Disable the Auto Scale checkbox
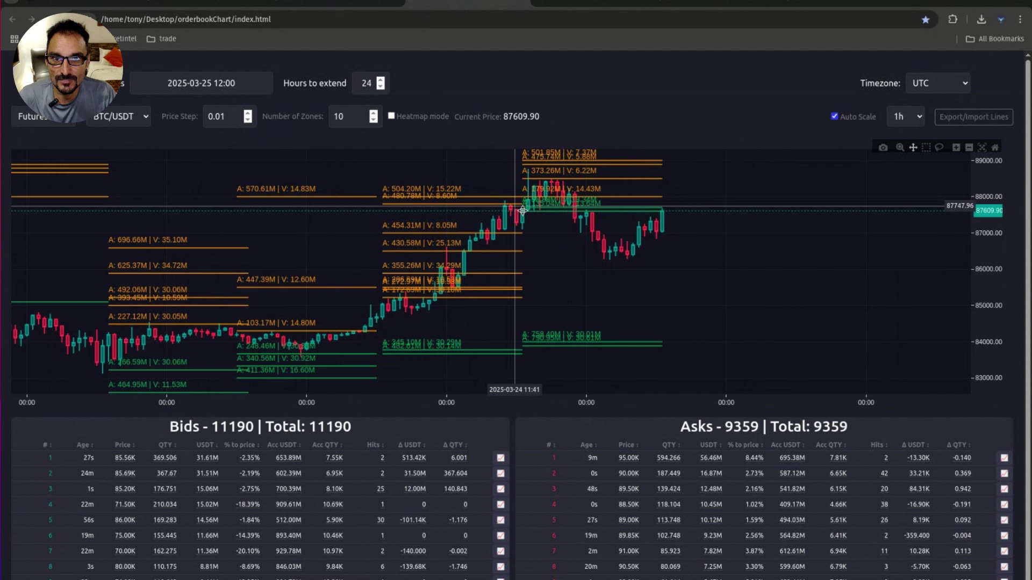 835,116
